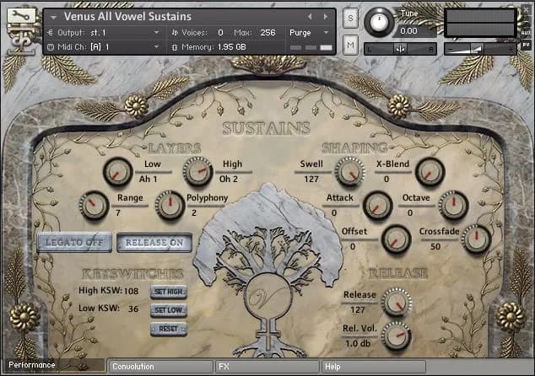The image size is (535, 376).
Task: Go to the next instrument preset arrow
Action: (x=323, y=16)
